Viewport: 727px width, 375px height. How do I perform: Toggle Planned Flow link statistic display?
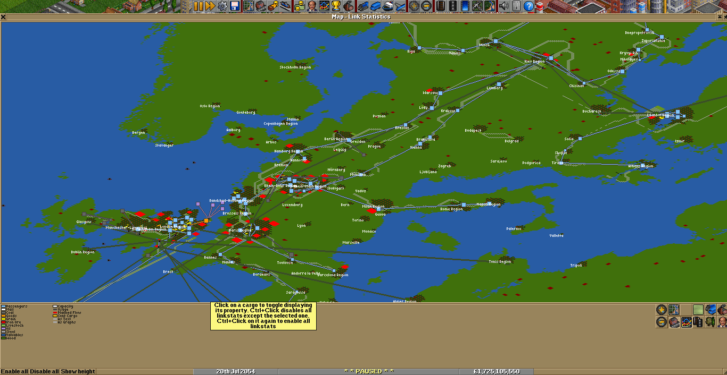point(67,313)
